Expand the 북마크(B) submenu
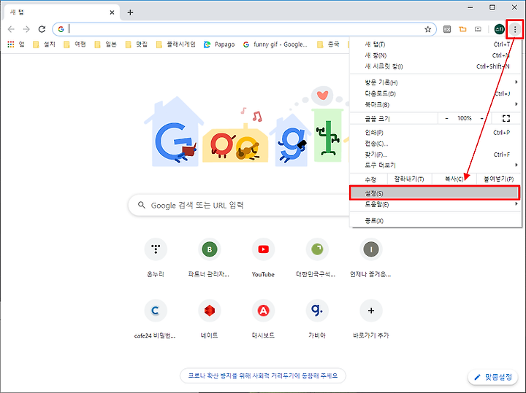Screen dimensions: 526x393 (435, 104)
